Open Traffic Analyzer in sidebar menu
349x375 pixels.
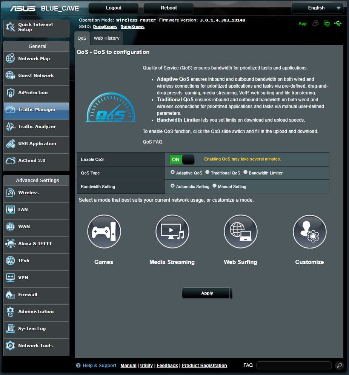36,127
